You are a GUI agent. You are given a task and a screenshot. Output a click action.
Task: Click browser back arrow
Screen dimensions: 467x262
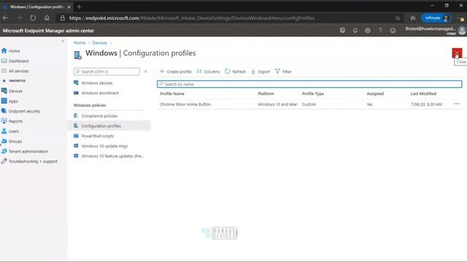click(5, 18)
